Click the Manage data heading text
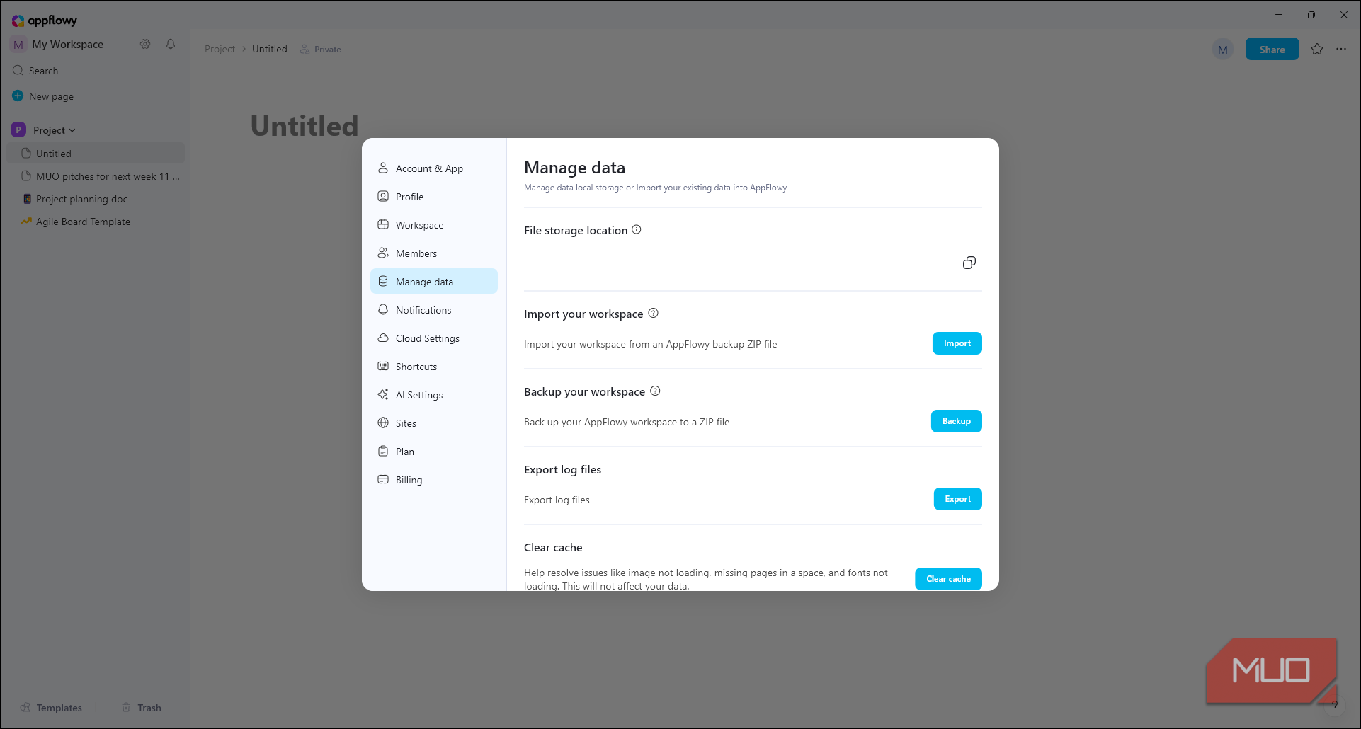This screenshot has height=729, width=1361. [574, 168]
